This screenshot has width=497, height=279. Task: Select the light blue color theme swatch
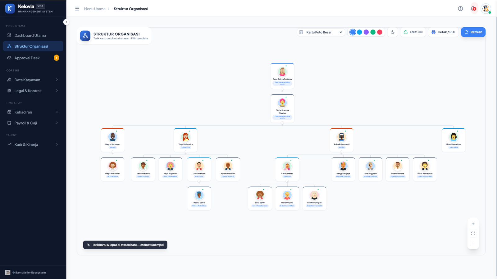point(359,32)
